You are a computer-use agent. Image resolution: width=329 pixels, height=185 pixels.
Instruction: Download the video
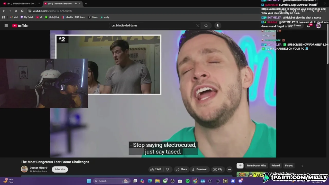pyautogui.click(x=199, y=169)
